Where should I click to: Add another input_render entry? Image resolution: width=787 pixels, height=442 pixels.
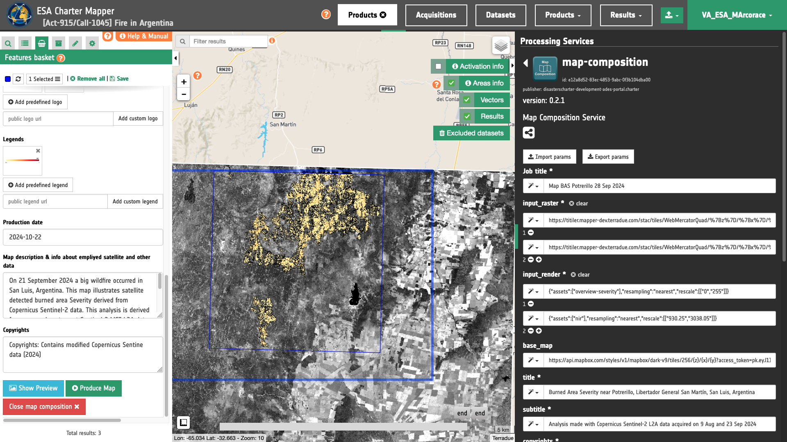pos(539,331)
